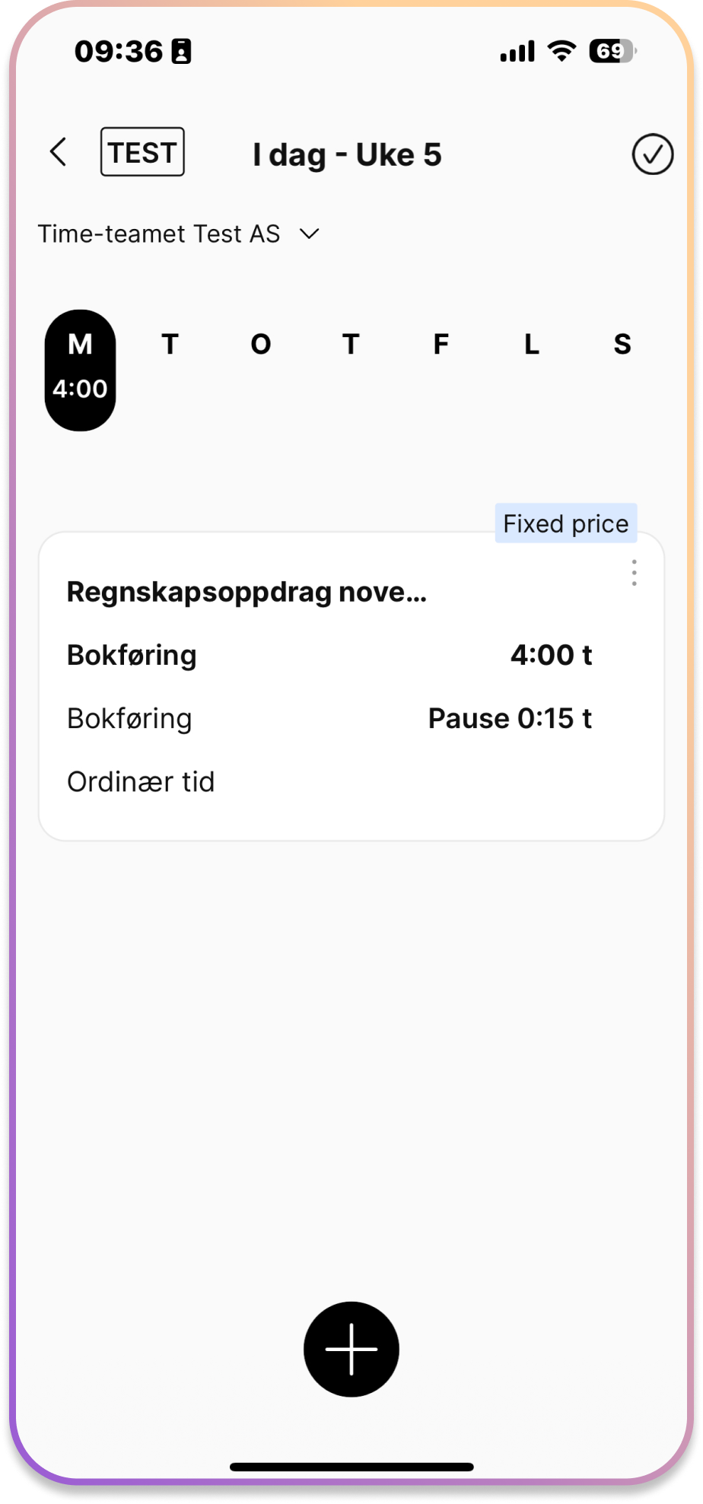Go back using the left chevron
The width and height of the screenshot is (703, 1504).
click(59, 152)
